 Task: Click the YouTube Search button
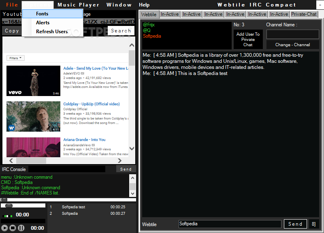click(x=121, y=31)
